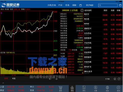Switch to the 分时 chart tab

pyautogui.click(x=6, y=78)
